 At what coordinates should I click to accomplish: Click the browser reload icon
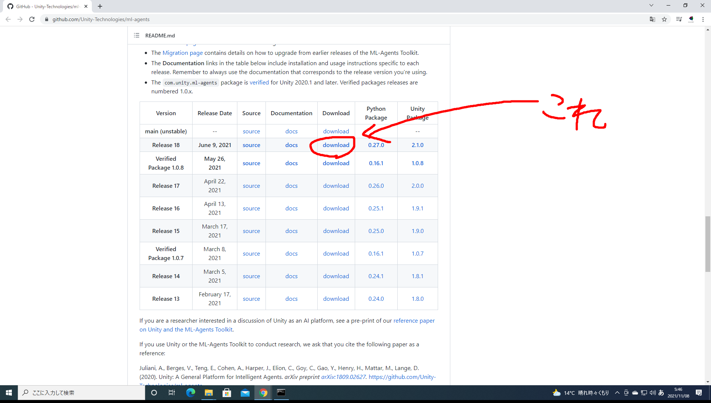pos(32,19)
